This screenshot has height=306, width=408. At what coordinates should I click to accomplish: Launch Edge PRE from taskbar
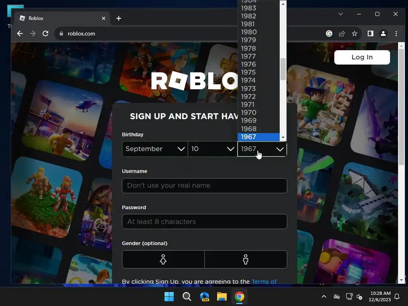pos(204,296)
